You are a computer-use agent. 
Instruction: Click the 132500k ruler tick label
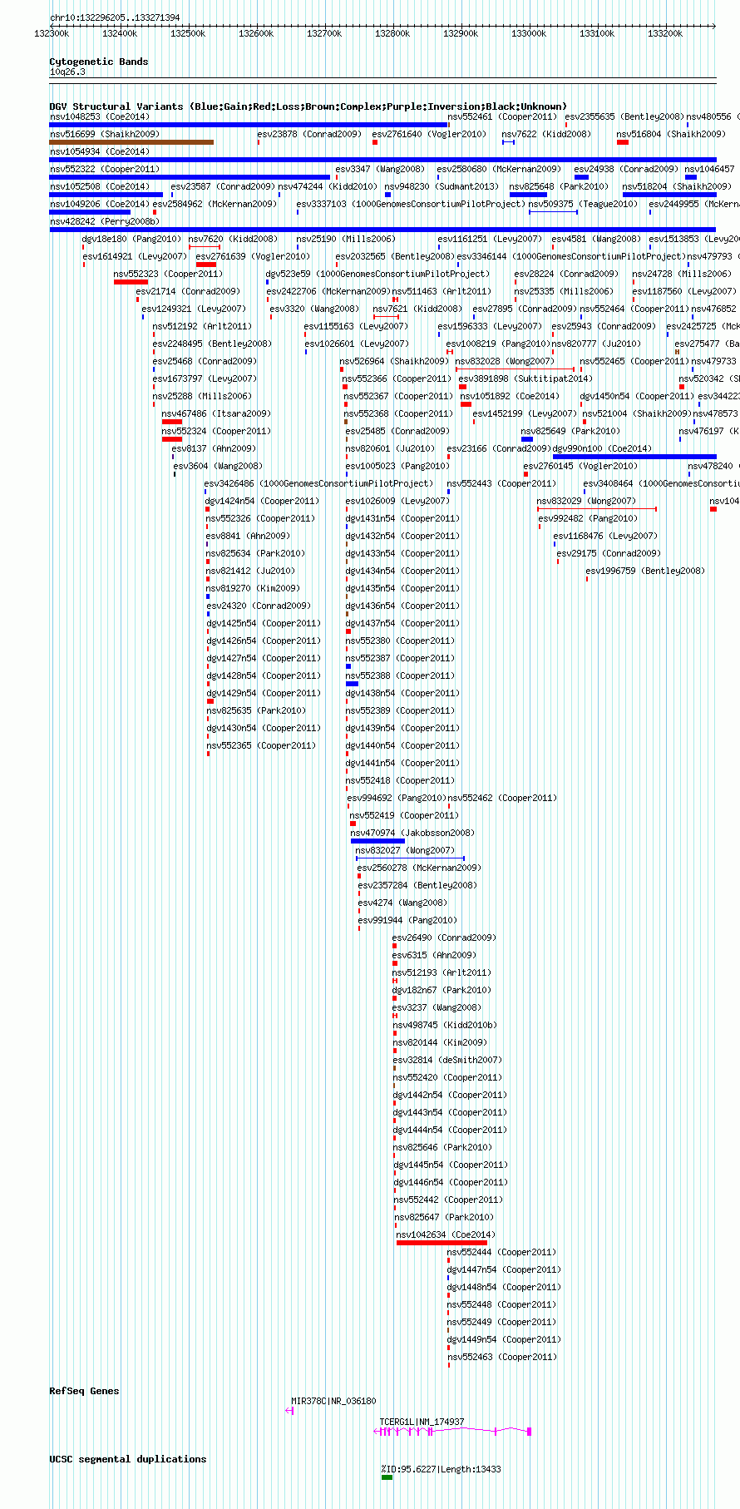(188, 33)
